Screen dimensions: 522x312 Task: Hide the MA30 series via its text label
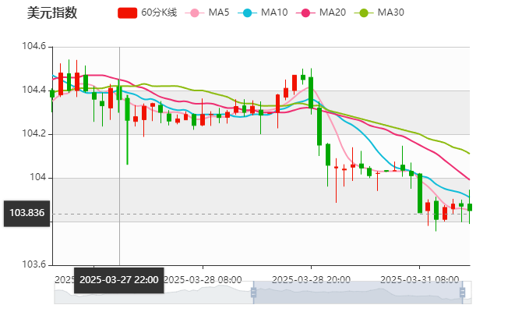pyautogui.click(x=390, y=12)
